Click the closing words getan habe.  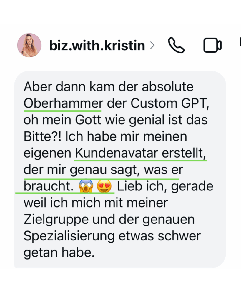59,252
